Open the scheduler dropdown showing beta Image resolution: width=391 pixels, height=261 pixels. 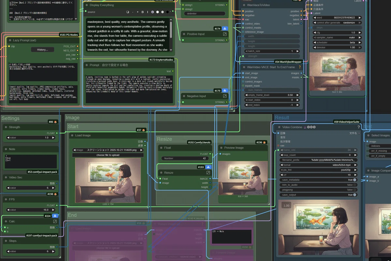[x=337, y=43]
